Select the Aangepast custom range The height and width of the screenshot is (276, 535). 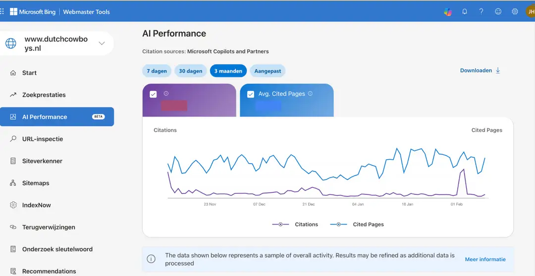point(268,71)
